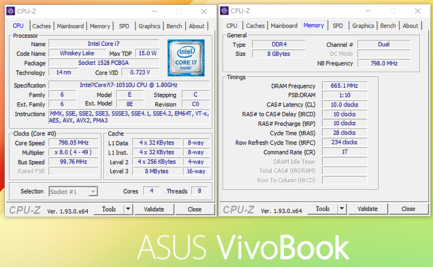This screenshot has width=433, height=267.
Task: Click L1 Data value 4 x 32 KBytes
Action: pos(157,143)
